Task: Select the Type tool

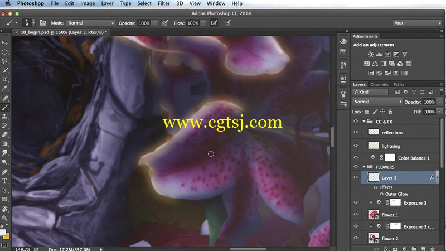Action: (4, 181)
